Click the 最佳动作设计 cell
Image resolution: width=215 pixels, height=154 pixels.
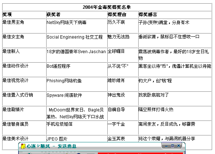24,70
